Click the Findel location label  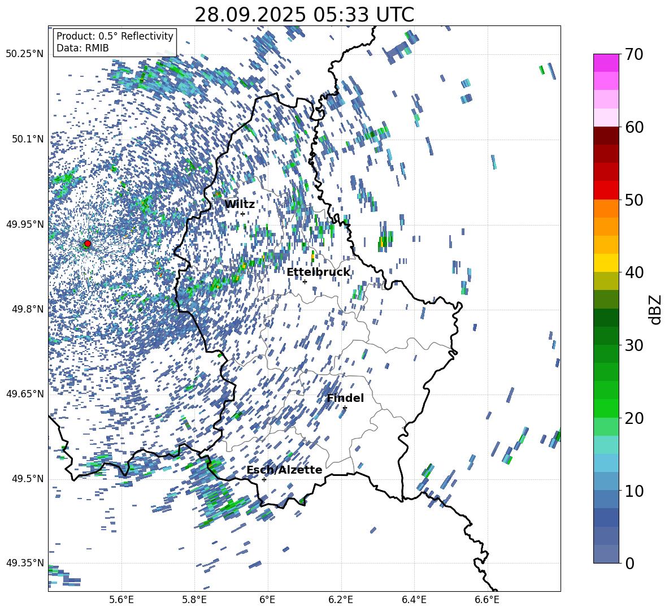click(x=345, y=398)
